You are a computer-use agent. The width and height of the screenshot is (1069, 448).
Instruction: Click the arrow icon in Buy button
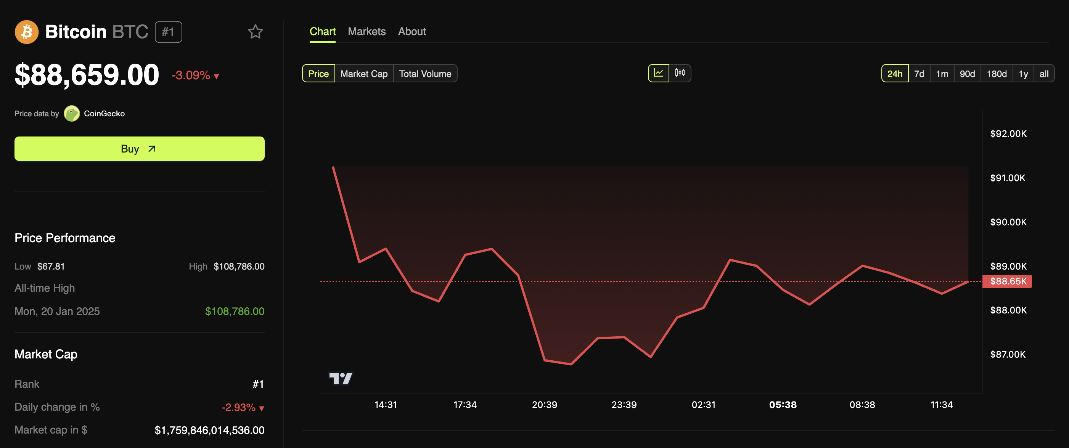click(x=152, y=149)
